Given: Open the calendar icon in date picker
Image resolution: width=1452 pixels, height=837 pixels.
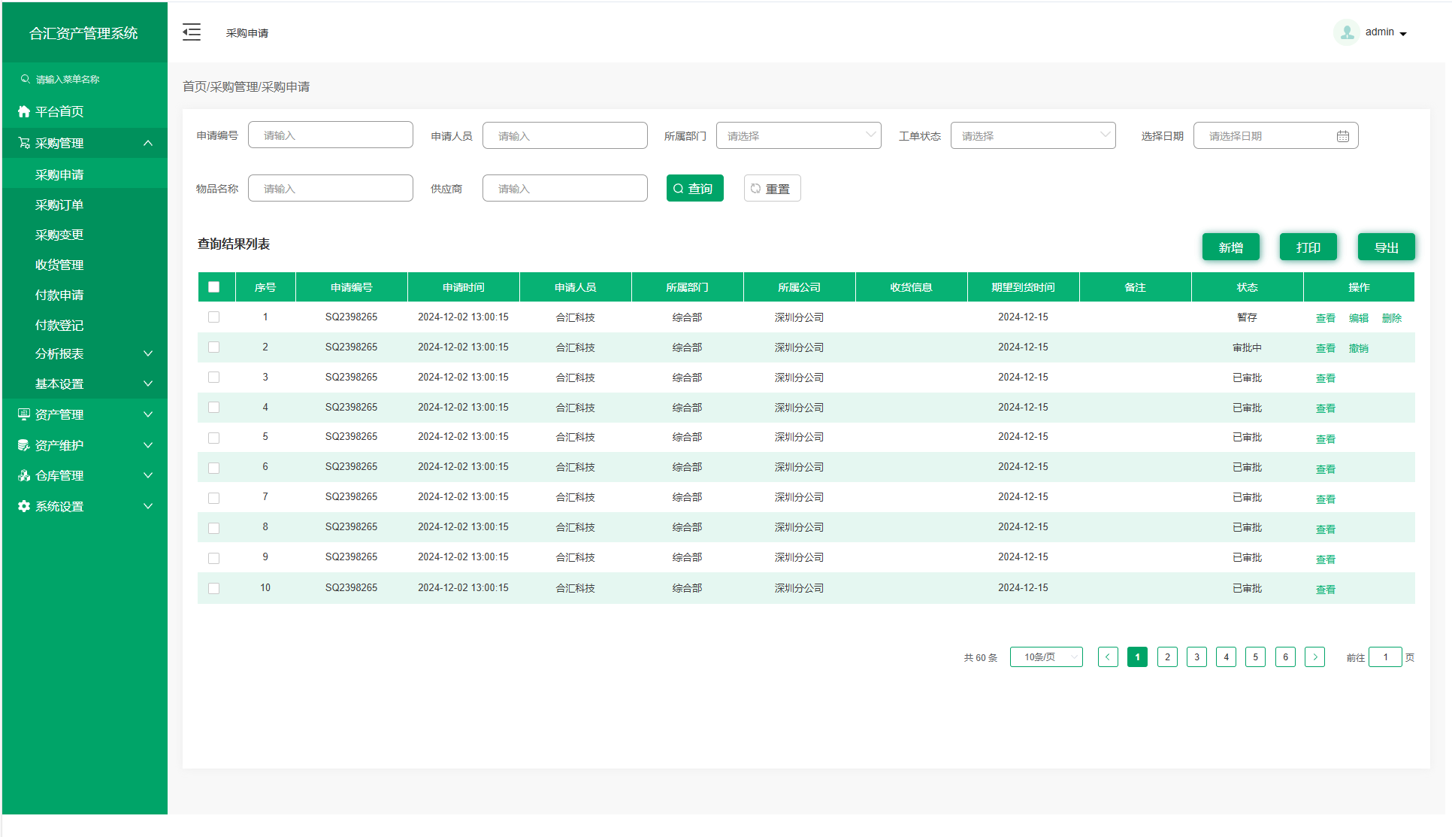Looking at the screenshot, I should pos(1342,136).
